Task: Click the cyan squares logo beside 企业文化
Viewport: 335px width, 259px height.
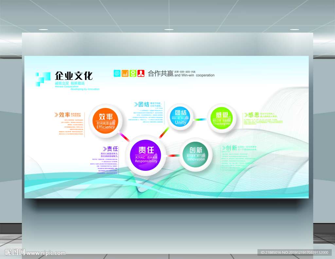Action: pos(43,79)
